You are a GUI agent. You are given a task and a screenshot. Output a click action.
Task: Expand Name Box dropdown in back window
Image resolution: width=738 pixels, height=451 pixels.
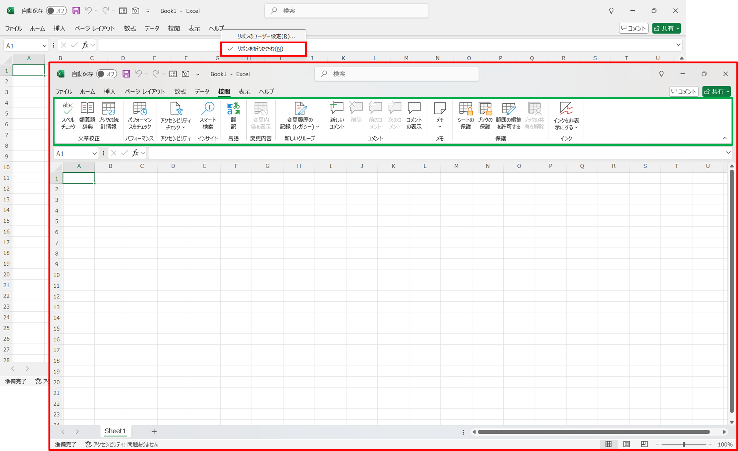click(44, 46)
